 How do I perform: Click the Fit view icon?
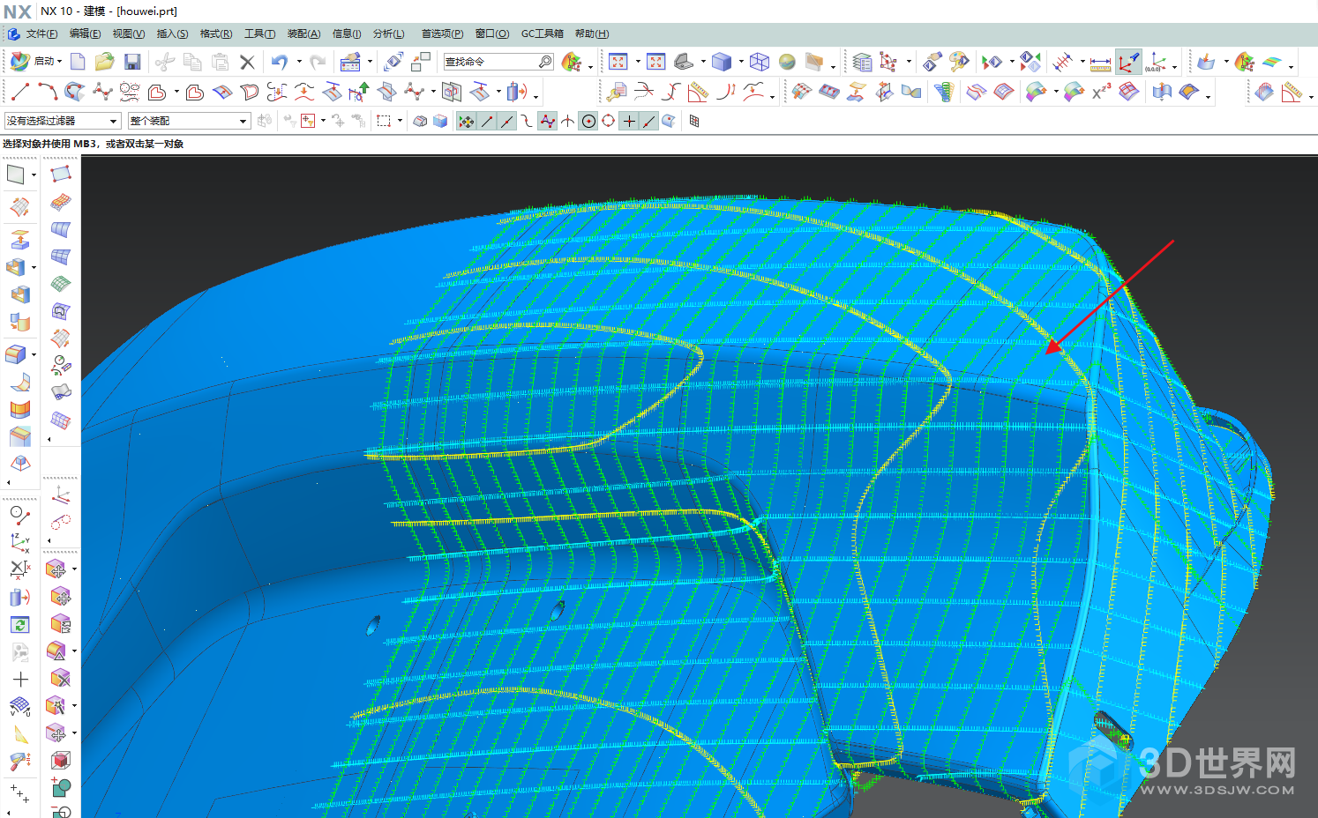pos(618,62)
